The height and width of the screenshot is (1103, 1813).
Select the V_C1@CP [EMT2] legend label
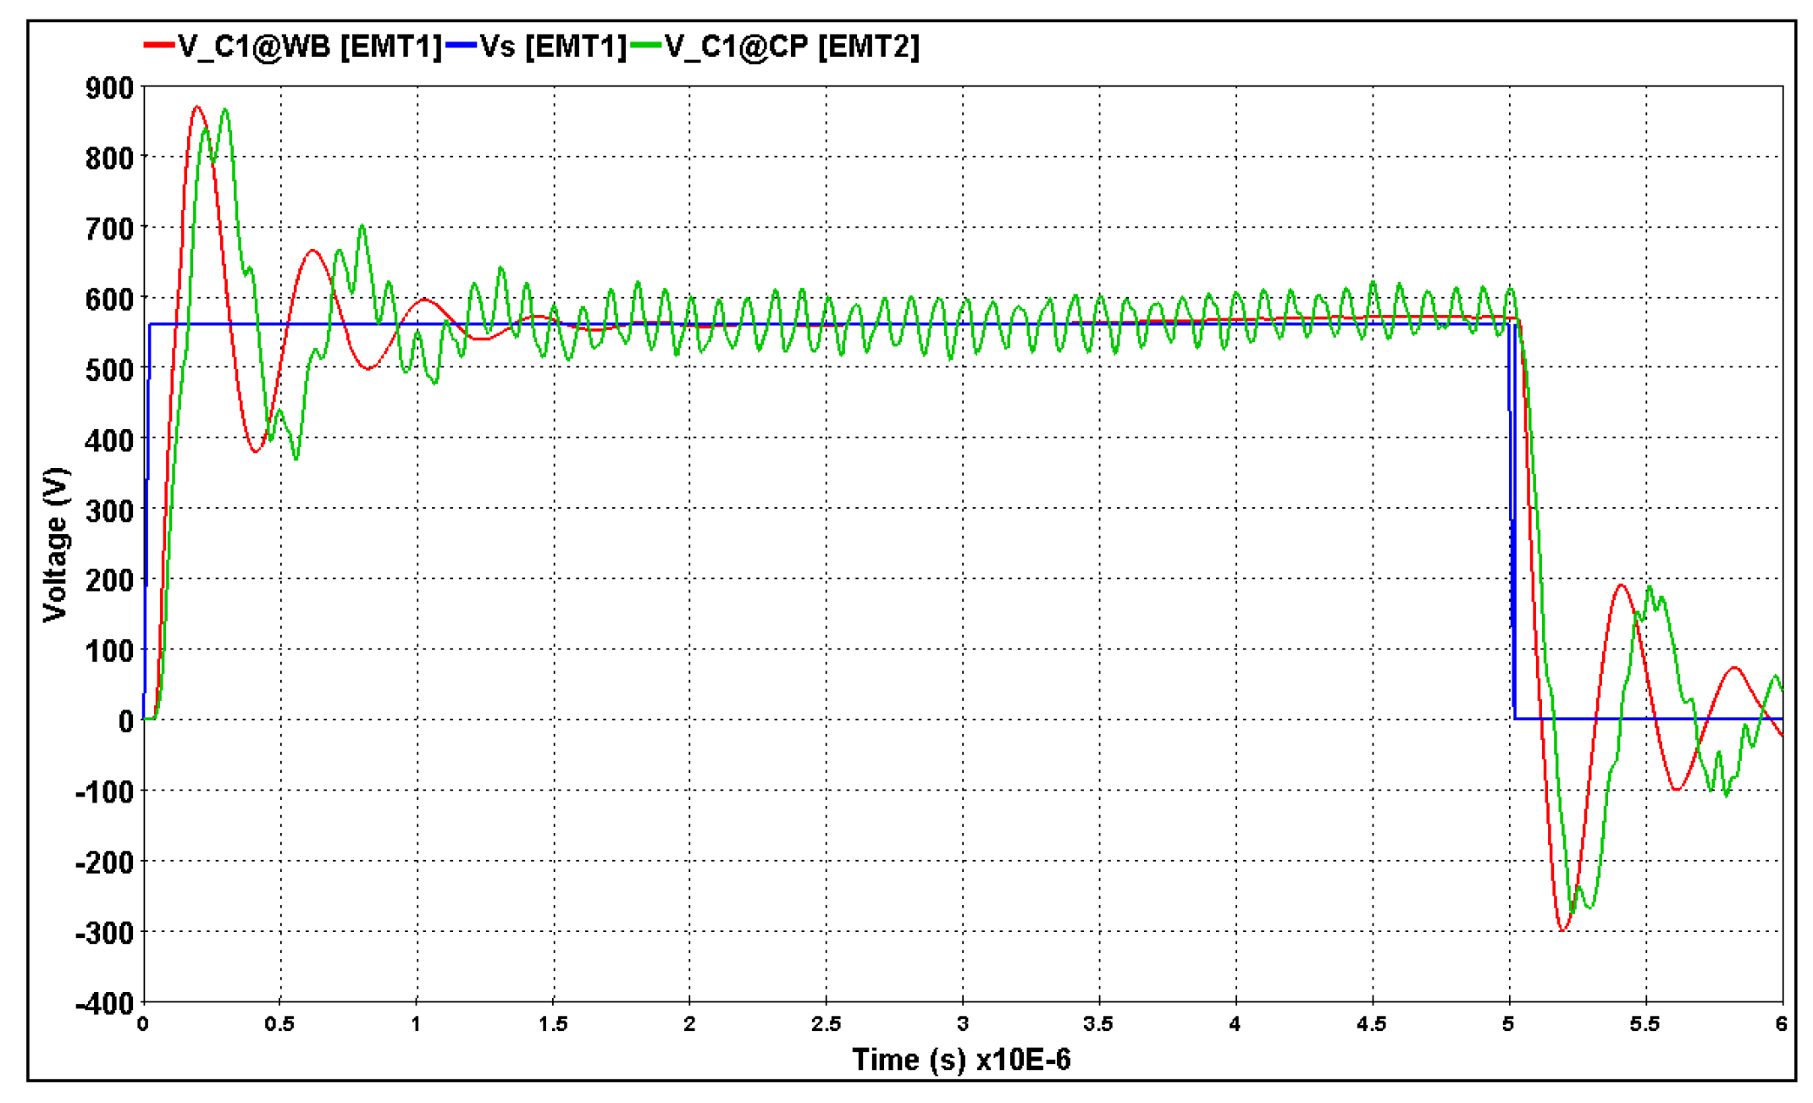792,46
